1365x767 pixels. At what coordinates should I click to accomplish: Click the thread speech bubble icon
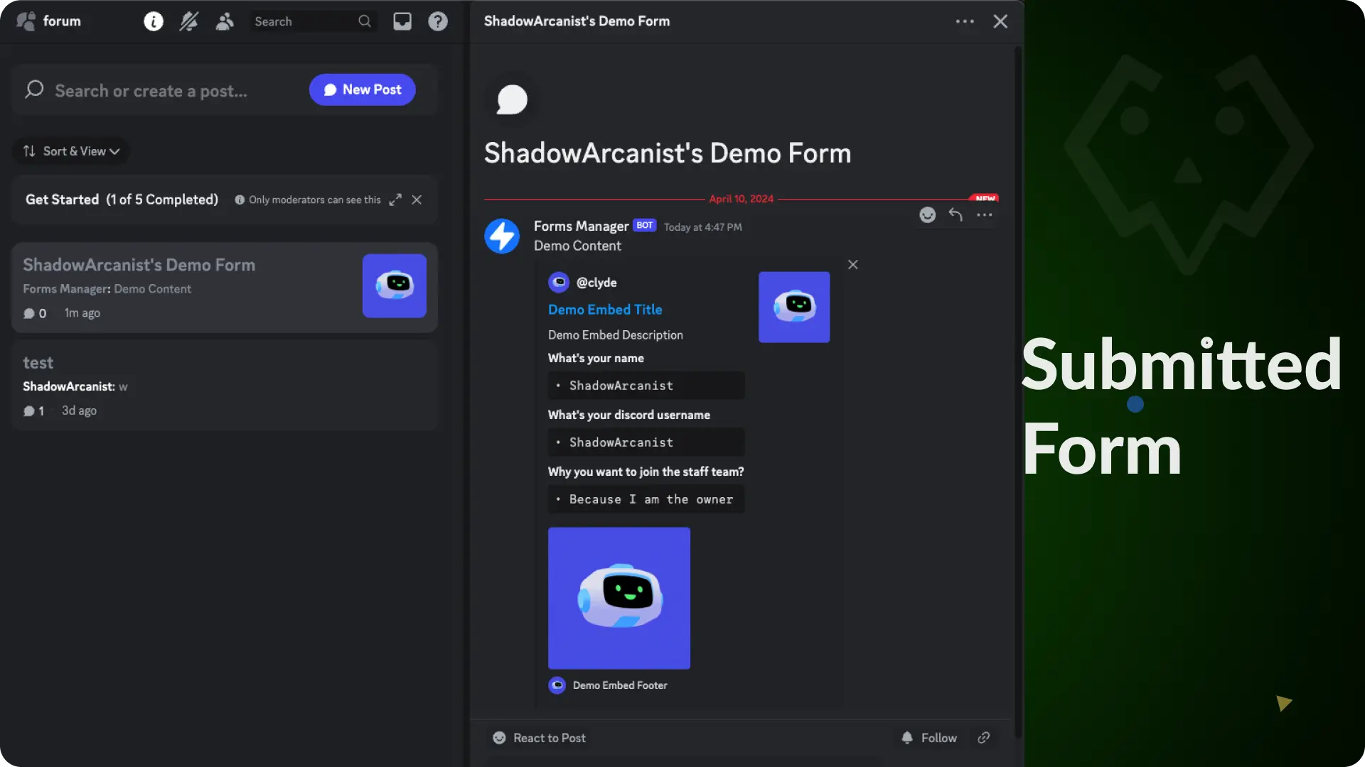[512, 99]
